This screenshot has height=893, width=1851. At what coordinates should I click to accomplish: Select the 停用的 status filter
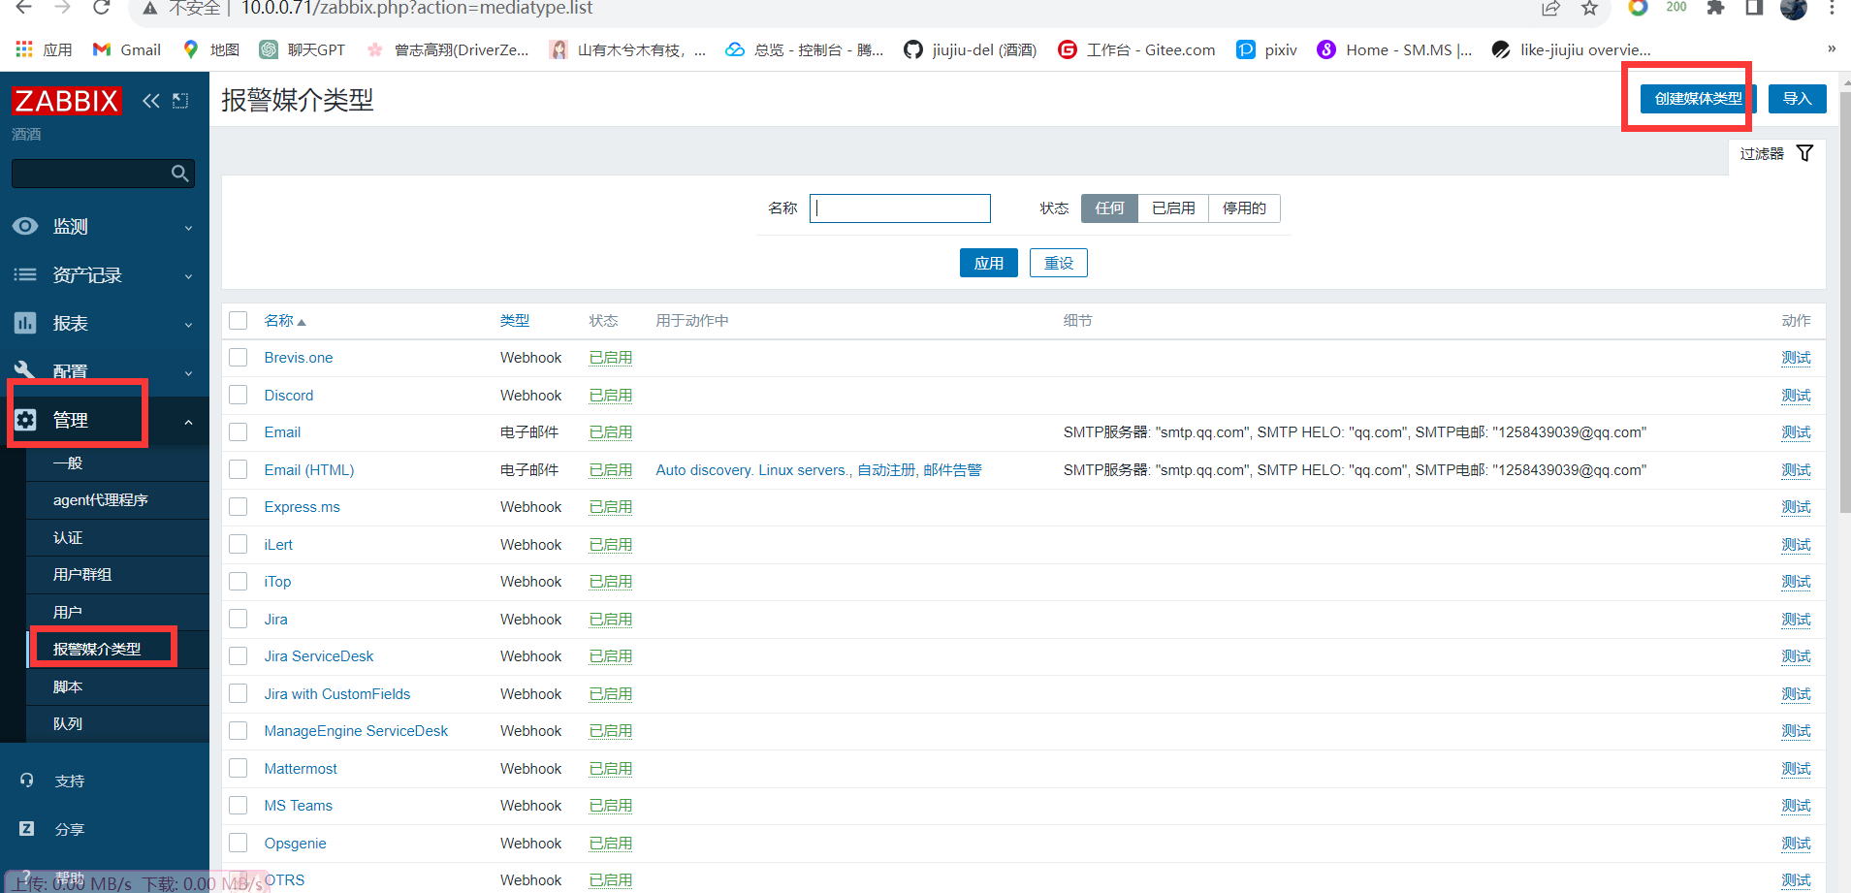pos(1244,208)
